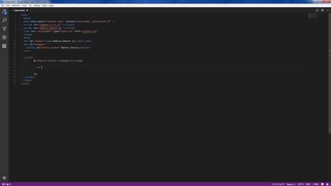Split the editor using the split icon
This screenshot has width=331, height=186.
[x=322, y=10]
